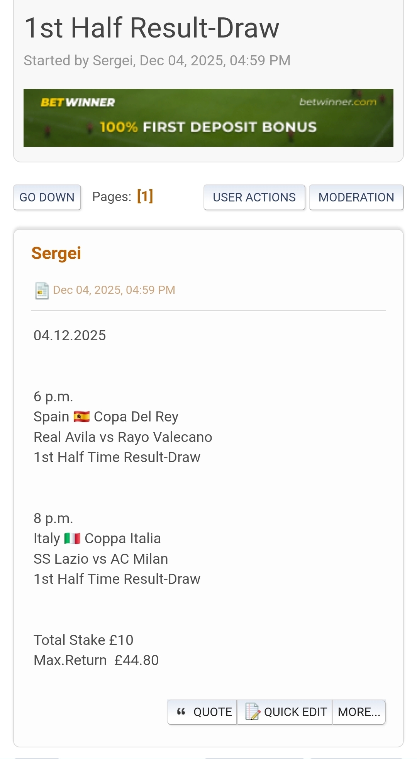Viewport: 417px width, 759px height.
Task: Open Sergei's profile from the post header
Action: tap(56, 254)
